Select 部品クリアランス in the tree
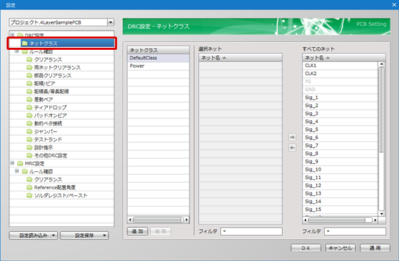 click(x=53, y=76)
